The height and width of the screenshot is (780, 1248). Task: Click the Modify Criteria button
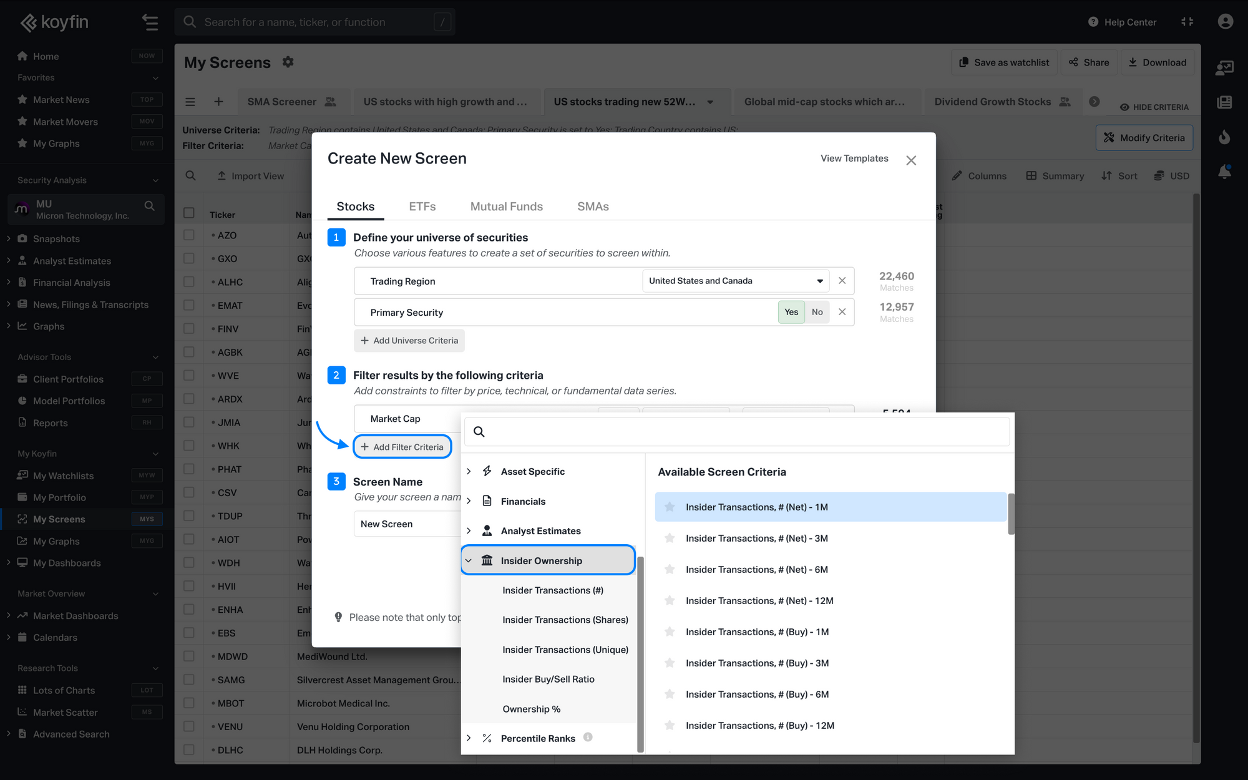click(1144, 138)
